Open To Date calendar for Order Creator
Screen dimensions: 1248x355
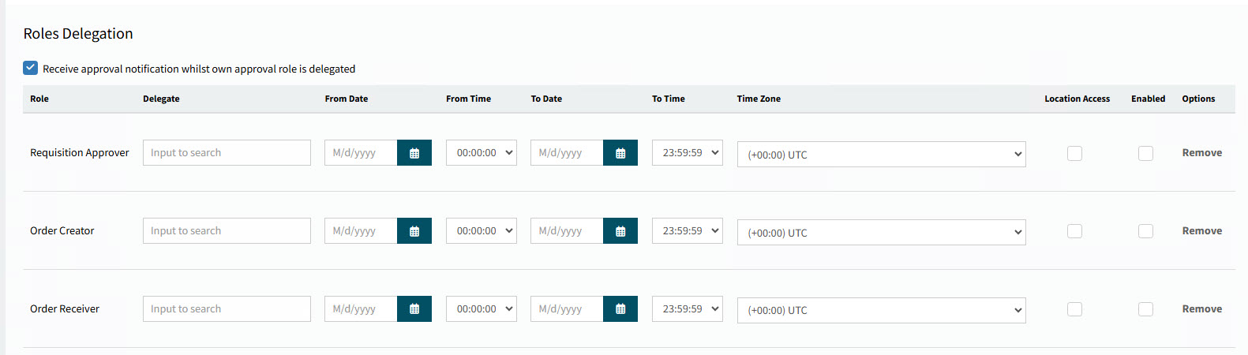click(x=620, y=231)
